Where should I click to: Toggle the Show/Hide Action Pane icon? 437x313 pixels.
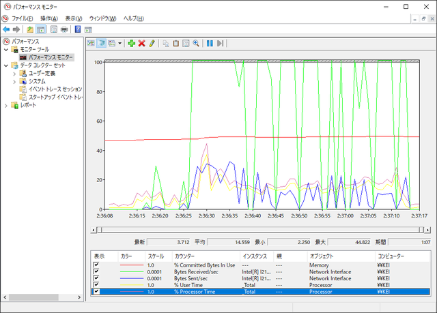(88, 29)
